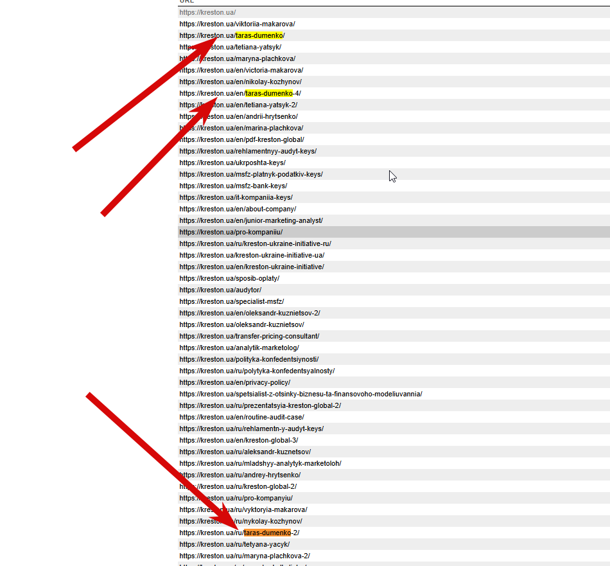Click the en/privacy-policy URL row
Image resolution: width=610 pixels, height=566 pixels.
(x=394, y=383)
